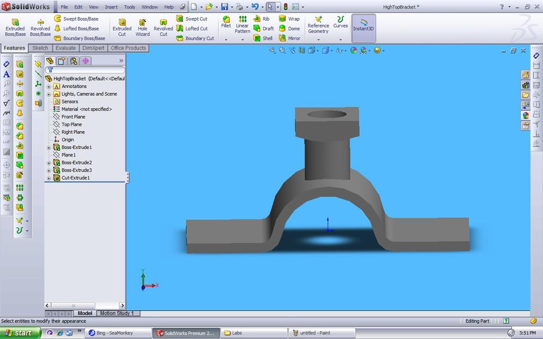This screenshot has width=543, height=339.
Task: Switch to the ConfigurationManager panel tab
Action: (x=73, y=60)
